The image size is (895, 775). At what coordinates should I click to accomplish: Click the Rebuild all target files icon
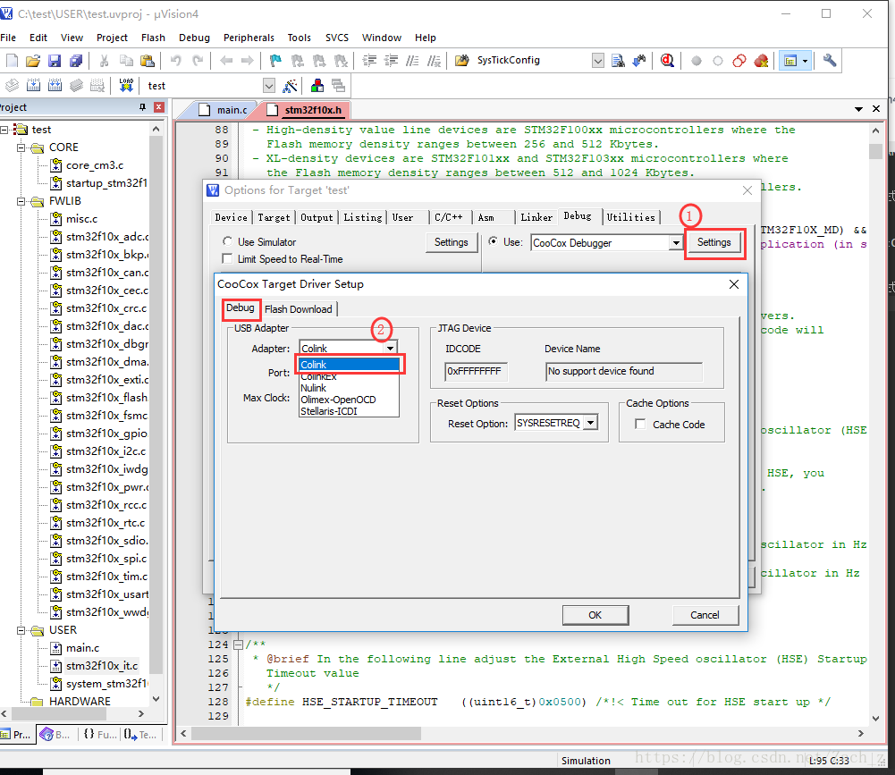click(55, 86)
